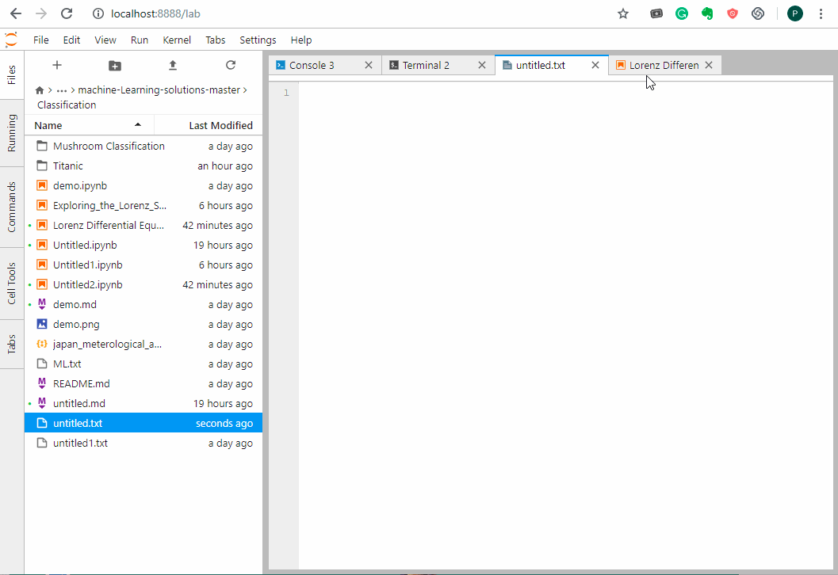Open the Mushroom Classification folder
Image resolution: width=838 pixels, height=575 pixels.
[109, 146]
